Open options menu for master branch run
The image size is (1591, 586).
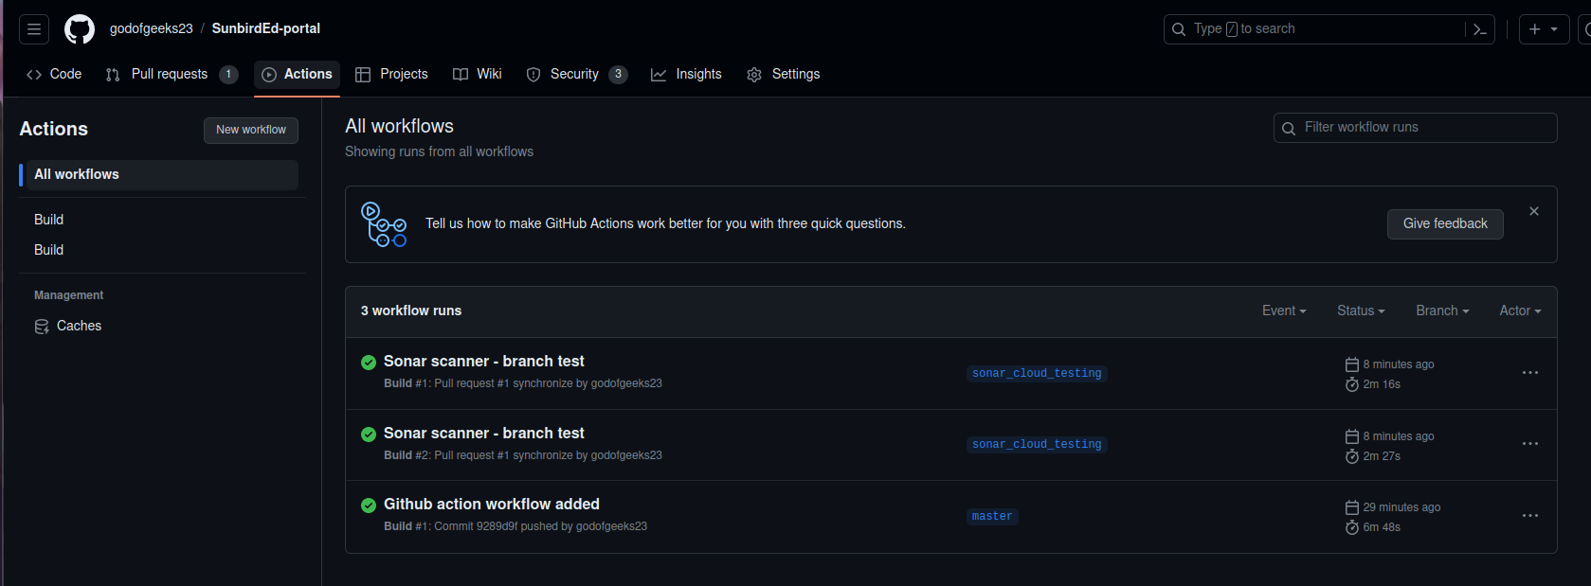point(1529,516)
